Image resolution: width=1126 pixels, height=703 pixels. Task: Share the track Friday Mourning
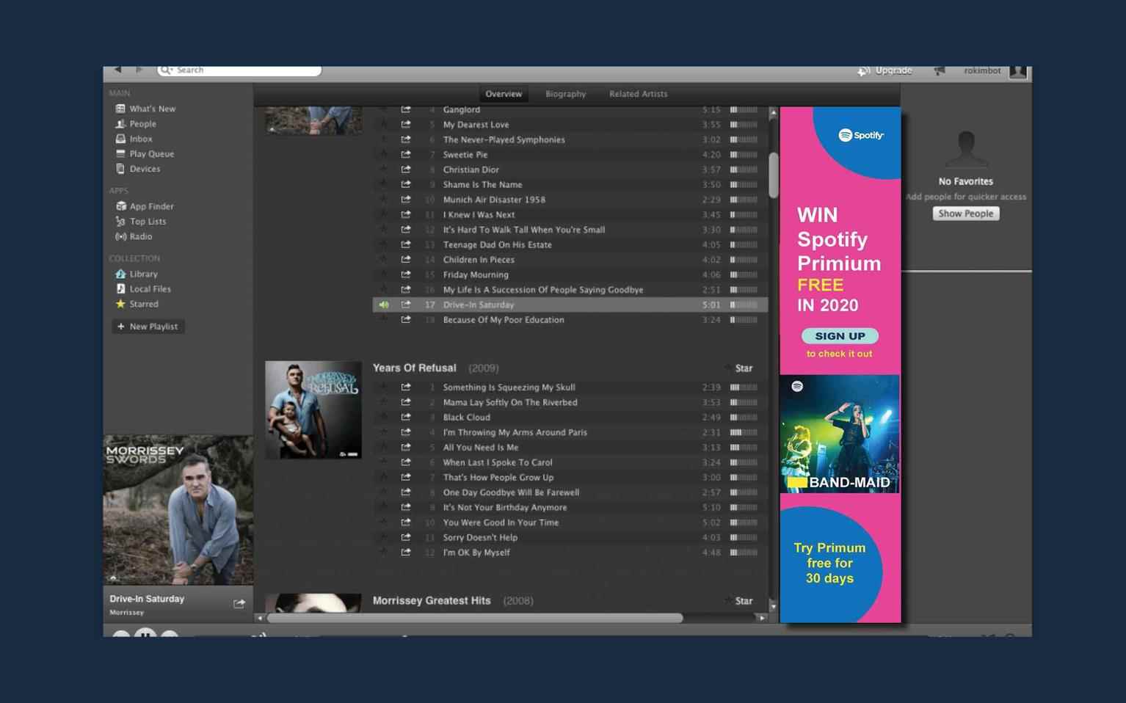405,274
